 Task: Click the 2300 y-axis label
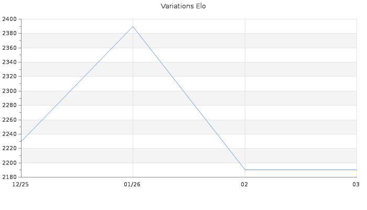click(x=10, y=91)
